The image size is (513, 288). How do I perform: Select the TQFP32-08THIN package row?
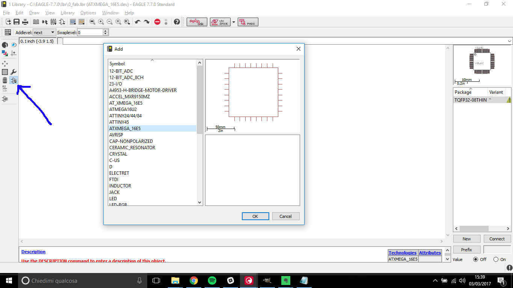click(x=483, y=100)
